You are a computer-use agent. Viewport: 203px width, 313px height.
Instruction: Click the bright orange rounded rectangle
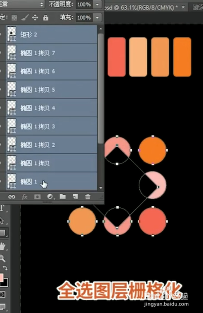(182, 57)
